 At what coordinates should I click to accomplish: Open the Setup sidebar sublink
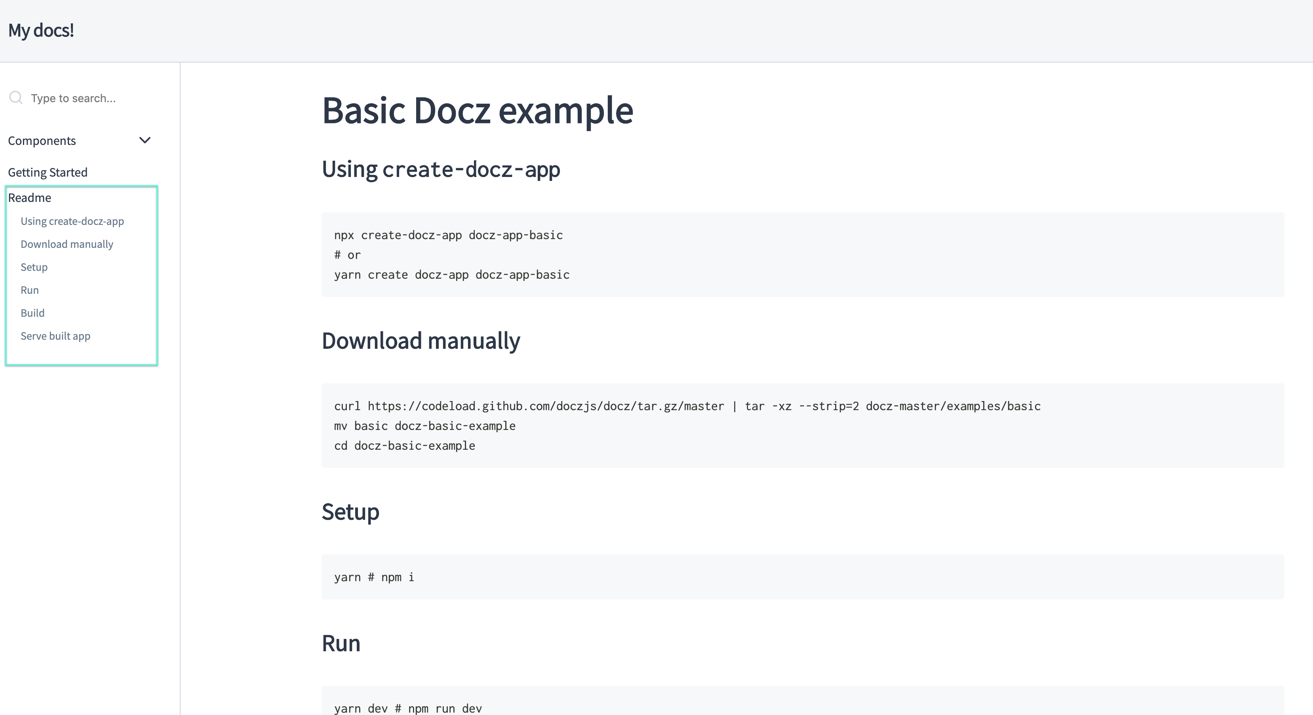[34, 267]
